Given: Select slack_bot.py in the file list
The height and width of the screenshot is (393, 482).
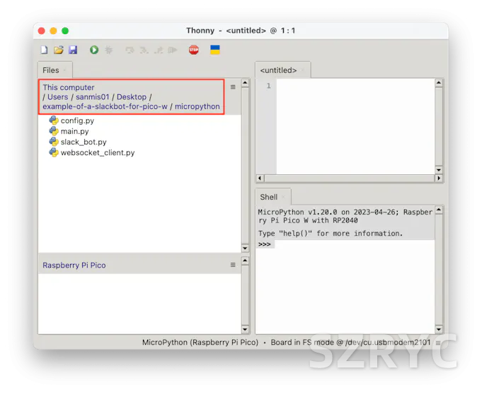Looking at the screenshot, I should pyautogui.click(x=84, y=142).
